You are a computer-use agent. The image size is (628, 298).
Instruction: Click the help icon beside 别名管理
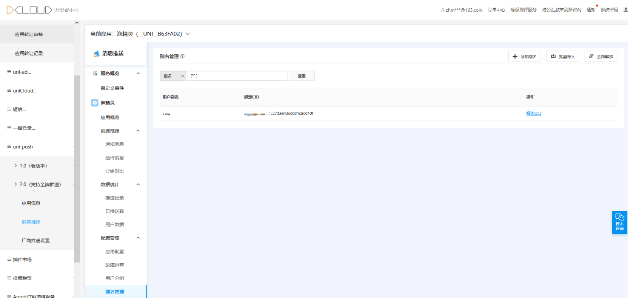point(182,56)
